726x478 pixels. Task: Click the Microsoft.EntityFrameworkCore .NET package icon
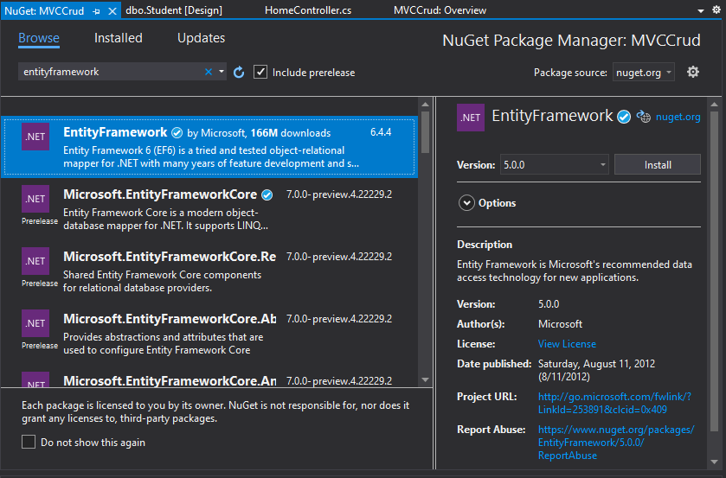click(35, 199)
